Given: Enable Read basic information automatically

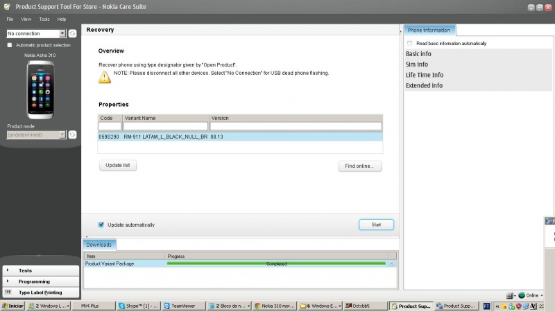Looking at the screenshot, I should click(x=410, y=43).
